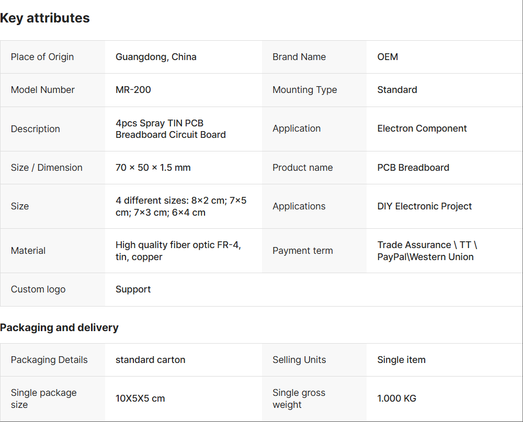Select the Standard mounting type value
The width and height of the screenshot is (523, 422).
click(397, 90)
